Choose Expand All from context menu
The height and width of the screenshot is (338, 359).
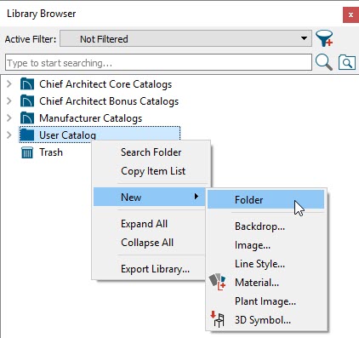150,224
